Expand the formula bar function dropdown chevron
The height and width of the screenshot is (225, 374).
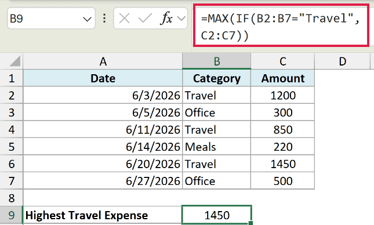181,19
